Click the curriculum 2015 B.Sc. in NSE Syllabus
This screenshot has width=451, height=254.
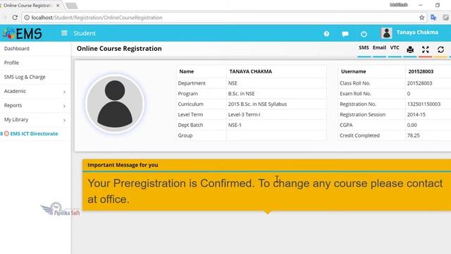click(257, 104)
